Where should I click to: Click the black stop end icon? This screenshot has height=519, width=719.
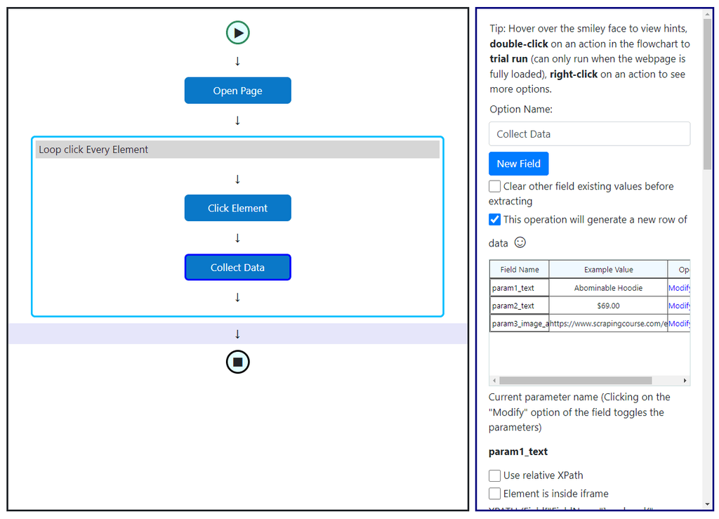238,362
